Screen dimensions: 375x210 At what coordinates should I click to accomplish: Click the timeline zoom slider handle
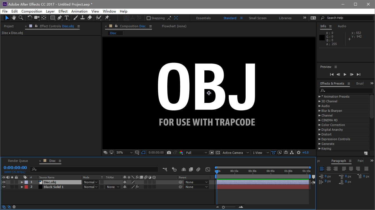tap(223, 207)
